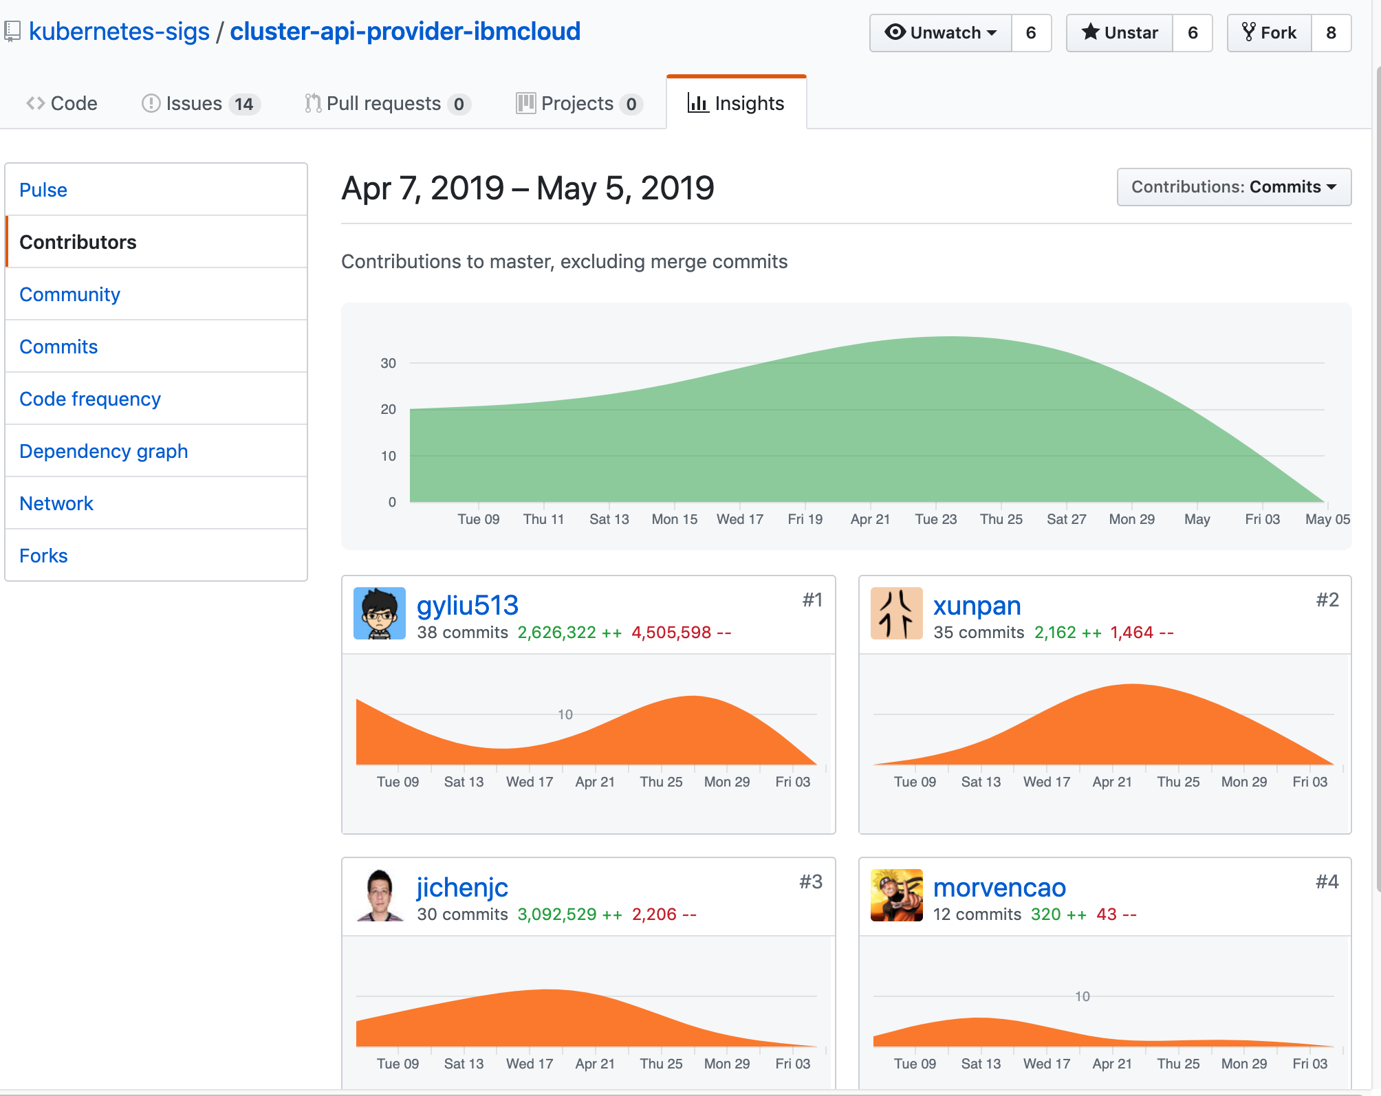Open Contributions: Commits dropdown

(x=1234, y=187)
